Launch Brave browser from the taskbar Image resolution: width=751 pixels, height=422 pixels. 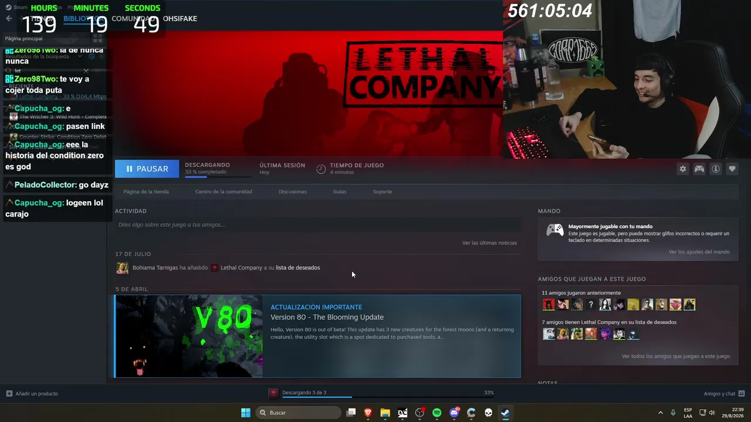368,413
